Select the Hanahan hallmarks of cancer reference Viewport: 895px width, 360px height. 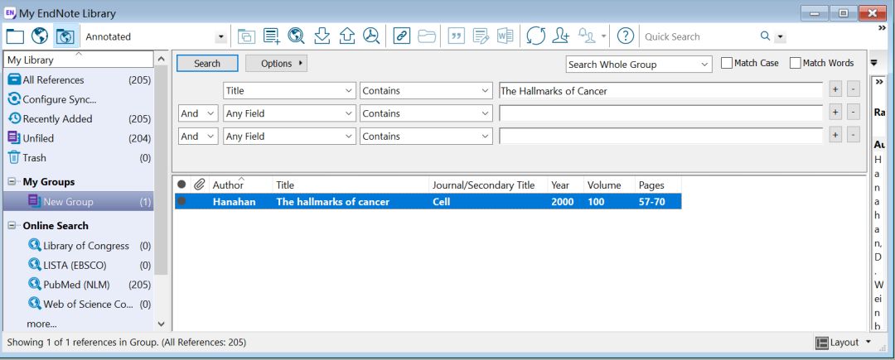428,201
